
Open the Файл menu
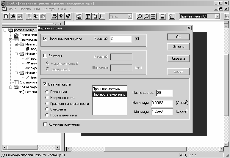click(x=12, y=9)
